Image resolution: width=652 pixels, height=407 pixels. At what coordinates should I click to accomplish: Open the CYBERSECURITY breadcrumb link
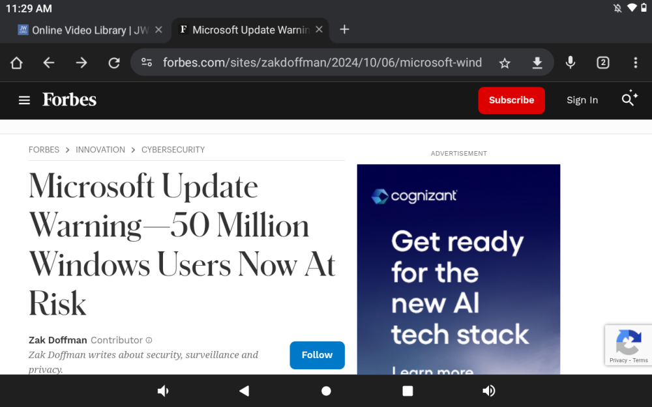[173, 150]
